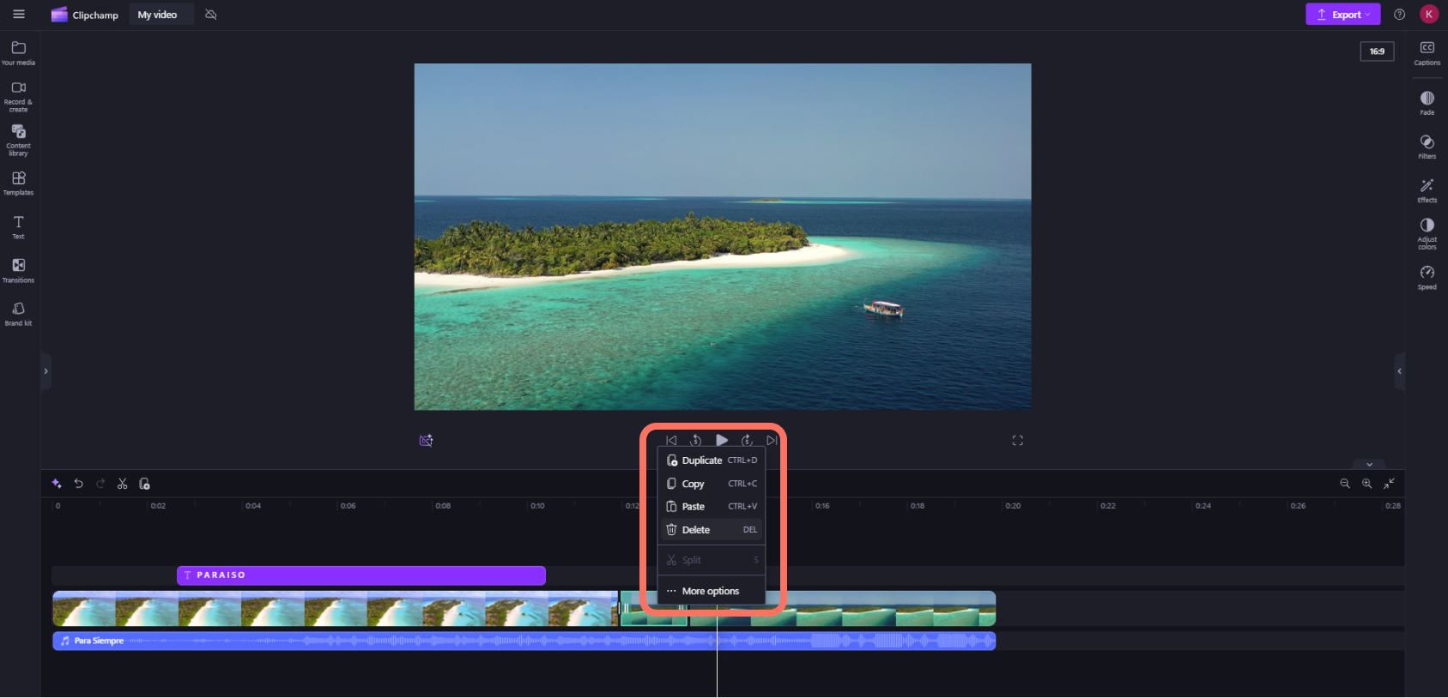The image size is (1448, 698).
Task: Undo the last action
Action: coord(78,484)
